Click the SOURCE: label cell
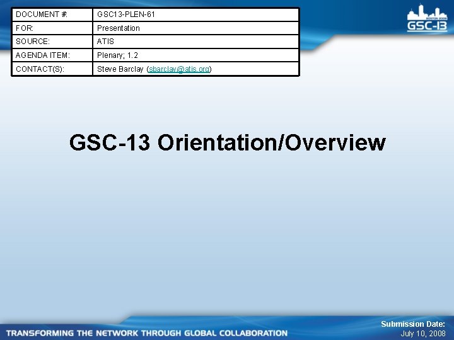Screen dimensions: 454x340 [x=52, y=42]
